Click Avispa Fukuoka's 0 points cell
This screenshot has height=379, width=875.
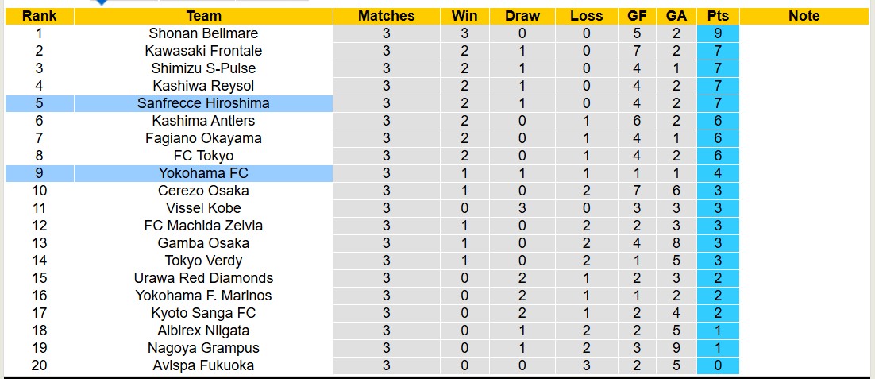(x=718, y=365)
